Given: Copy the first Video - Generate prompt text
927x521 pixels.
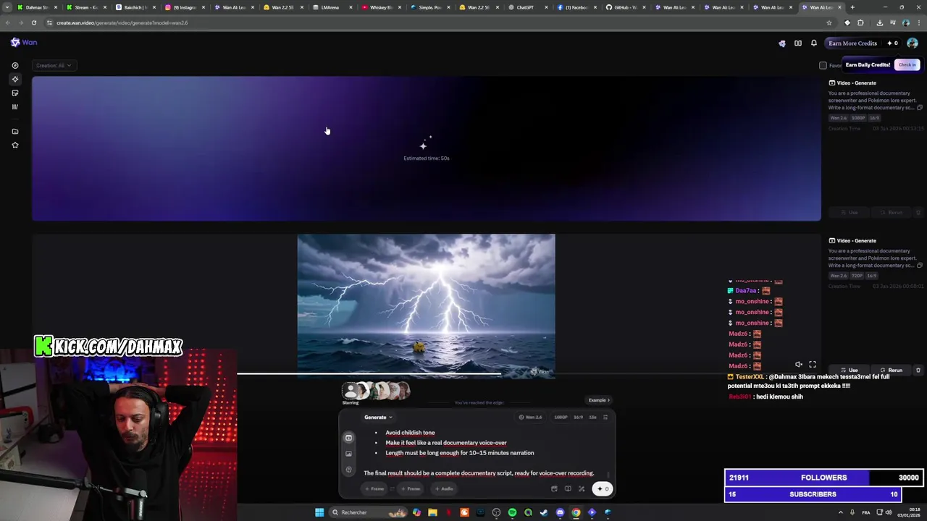Looking at the screenshot, I should point(919,108).
